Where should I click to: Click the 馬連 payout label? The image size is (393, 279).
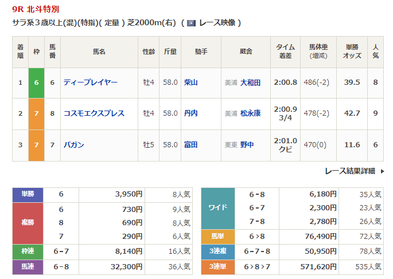(x=28, y=266)
